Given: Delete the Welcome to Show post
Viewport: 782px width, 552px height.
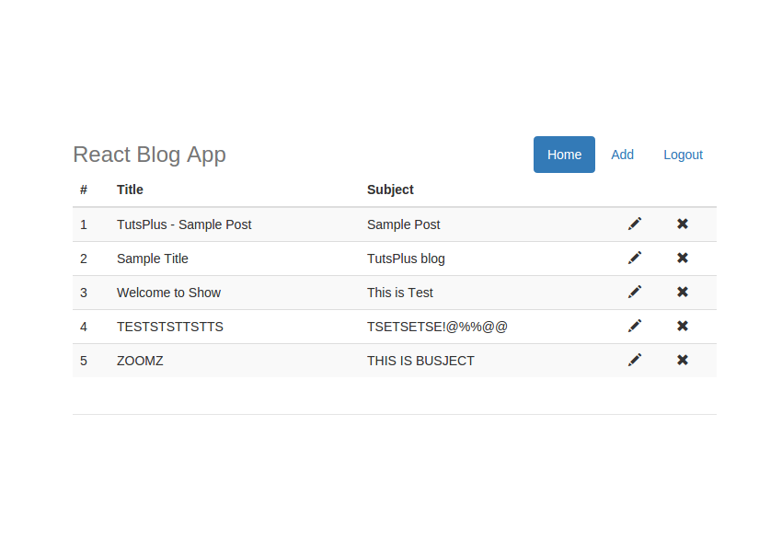Looking at the screenshot, I should click(x=683, y=292).
